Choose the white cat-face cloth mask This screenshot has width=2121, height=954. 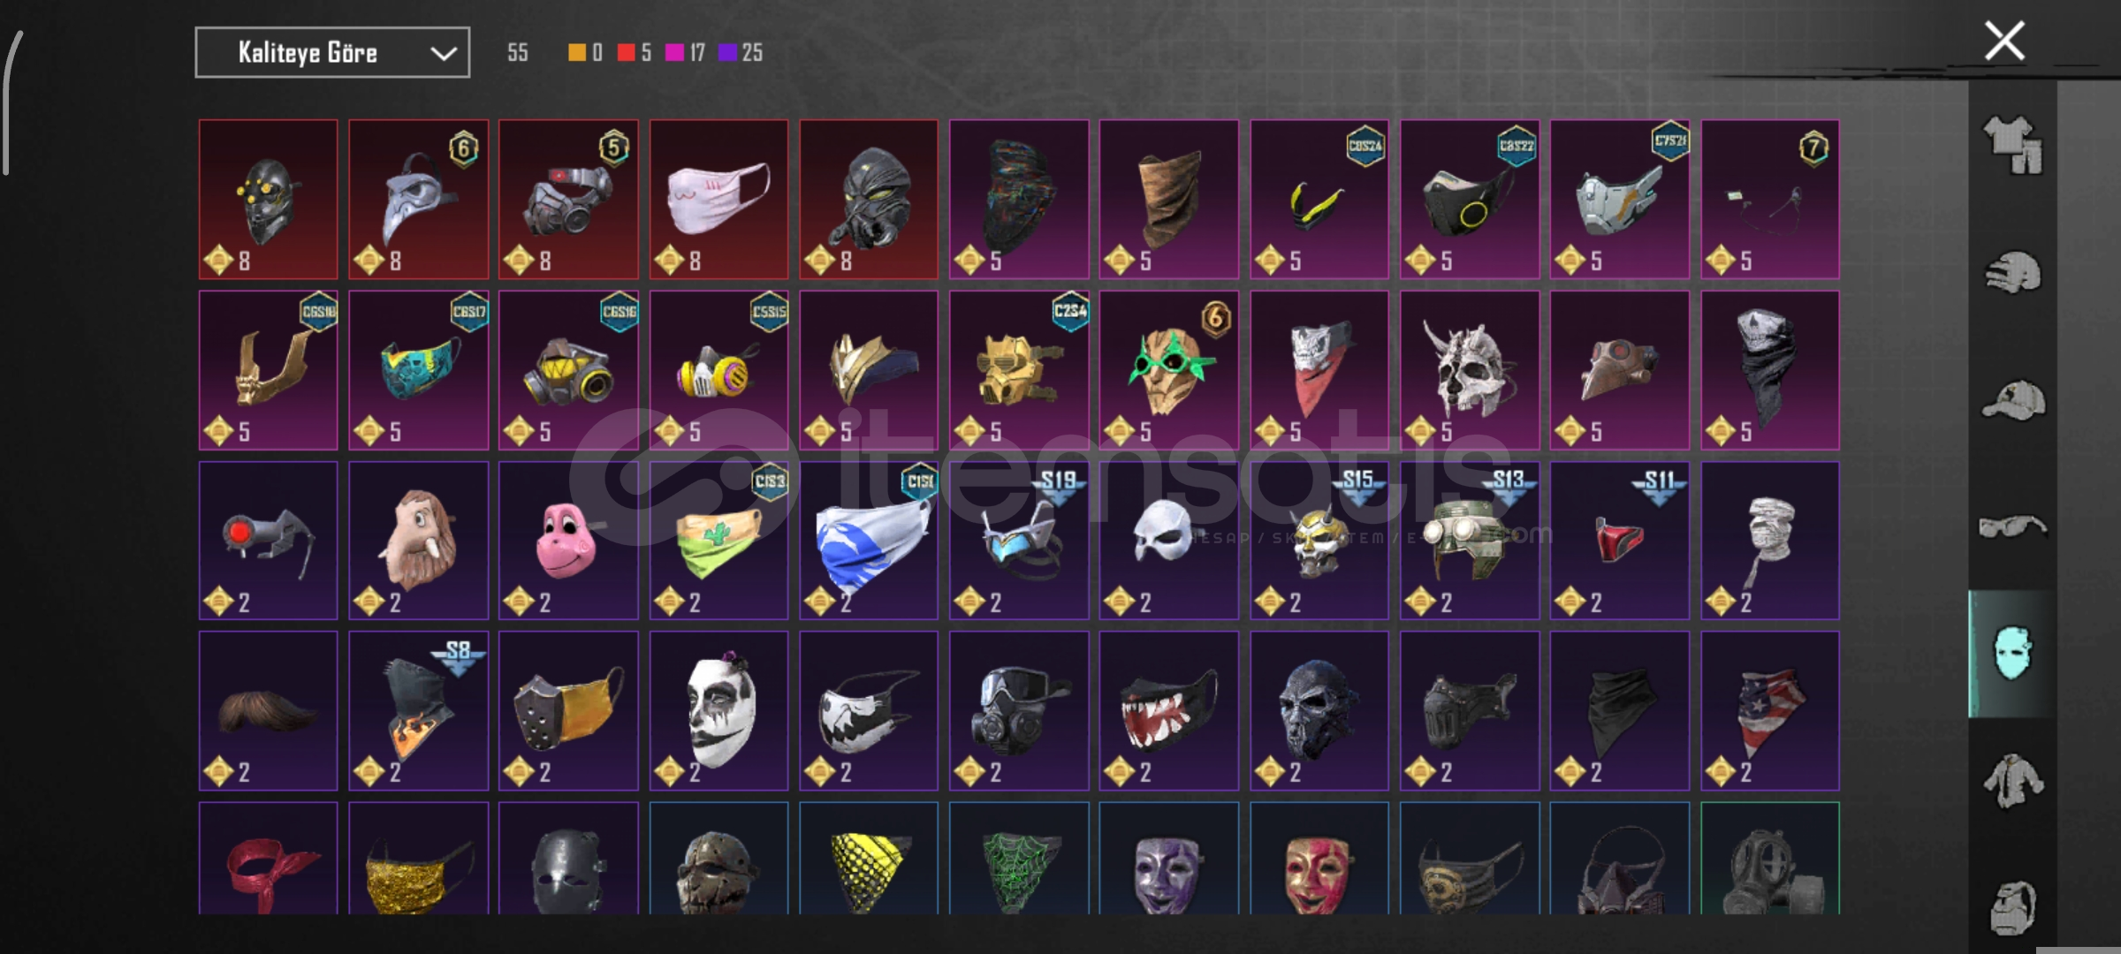718,200
